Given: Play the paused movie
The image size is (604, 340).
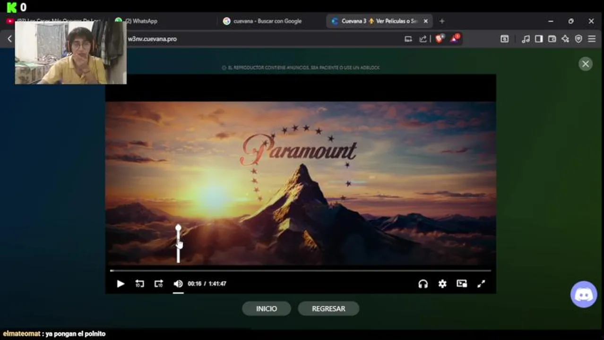Looking at the screenshot, I should tap(121, 284).
